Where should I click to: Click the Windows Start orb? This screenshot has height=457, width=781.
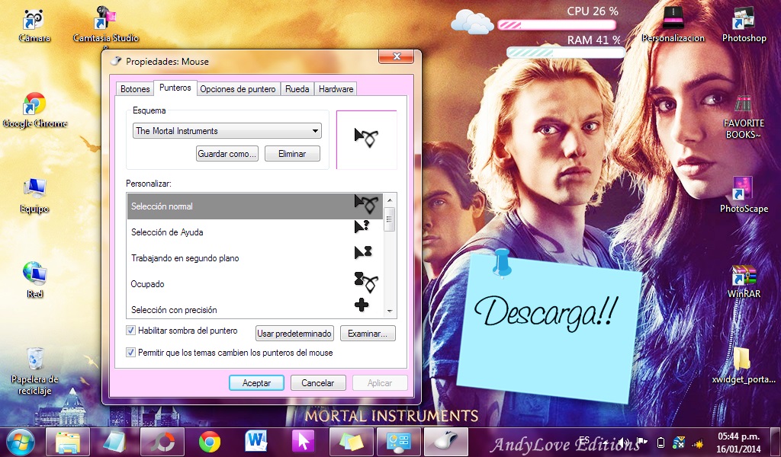21,442
